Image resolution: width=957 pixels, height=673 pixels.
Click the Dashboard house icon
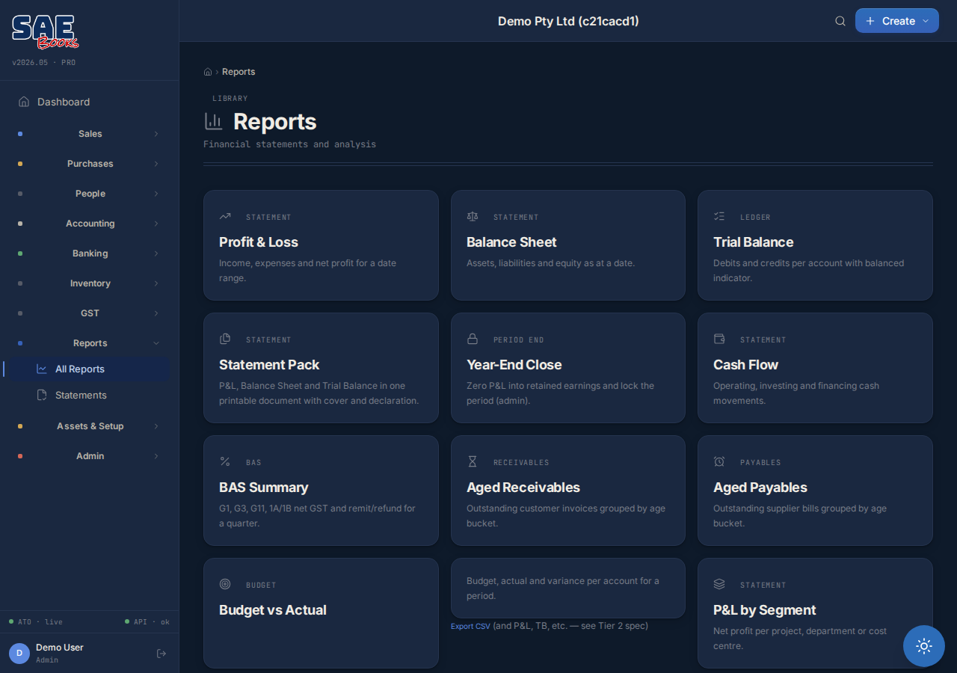point(24,102)
